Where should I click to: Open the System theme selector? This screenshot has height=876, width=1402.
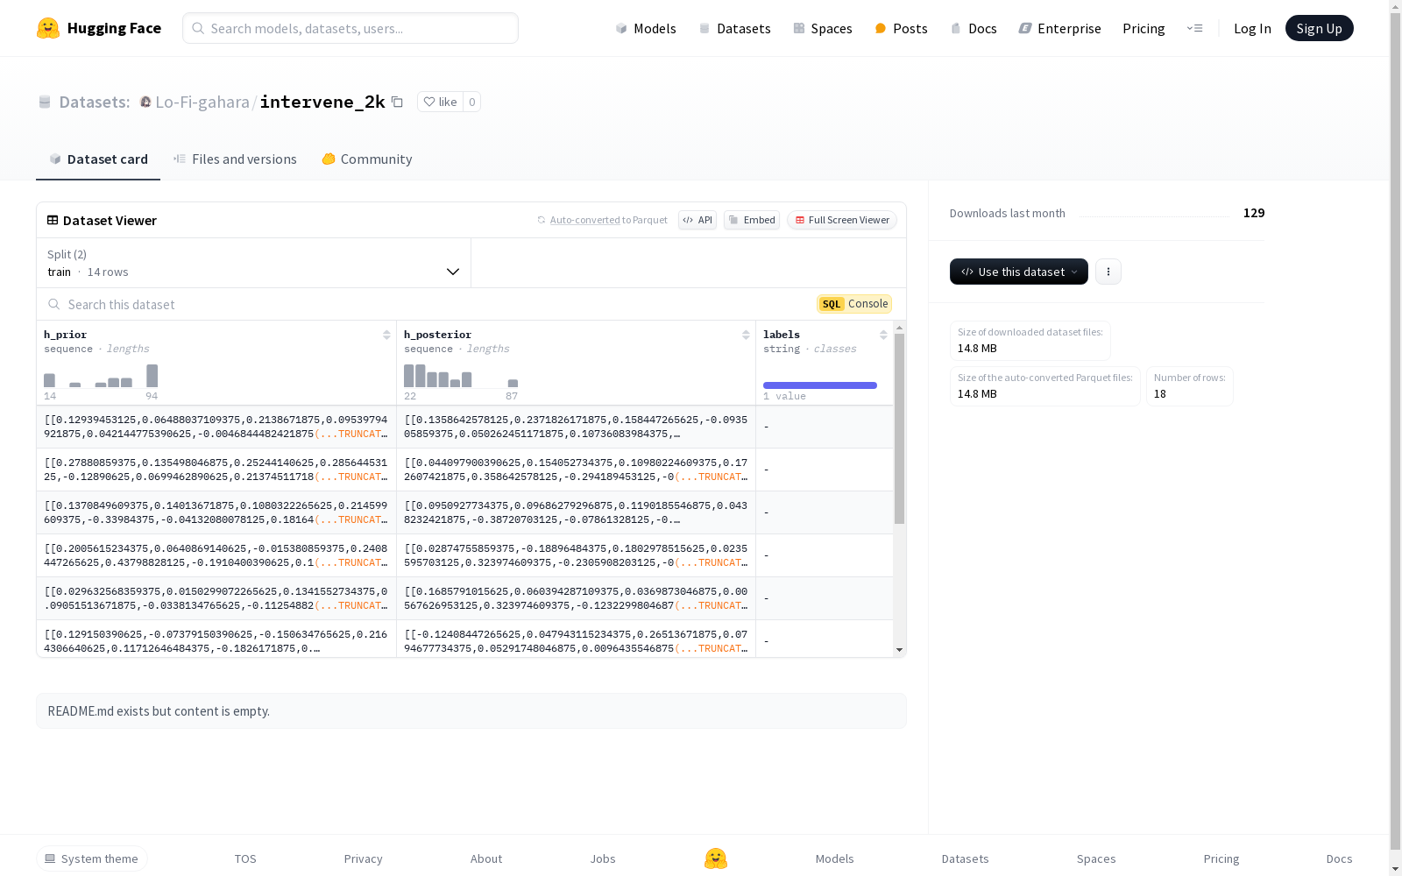pos(92,858)
